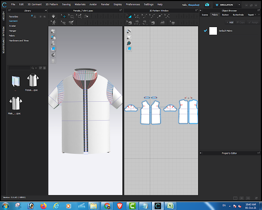Screen dimensions: 262x210
Task: Click the Simulate arrow tool in 3D toolbar
Action: click(x=54, y=16)
